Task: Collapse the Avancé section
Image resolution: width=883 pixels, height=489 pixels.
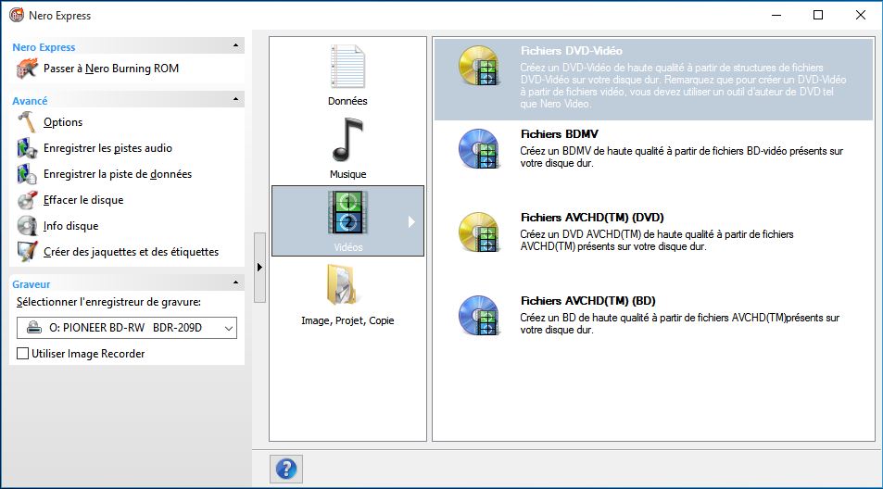Action: coord(236,100)
